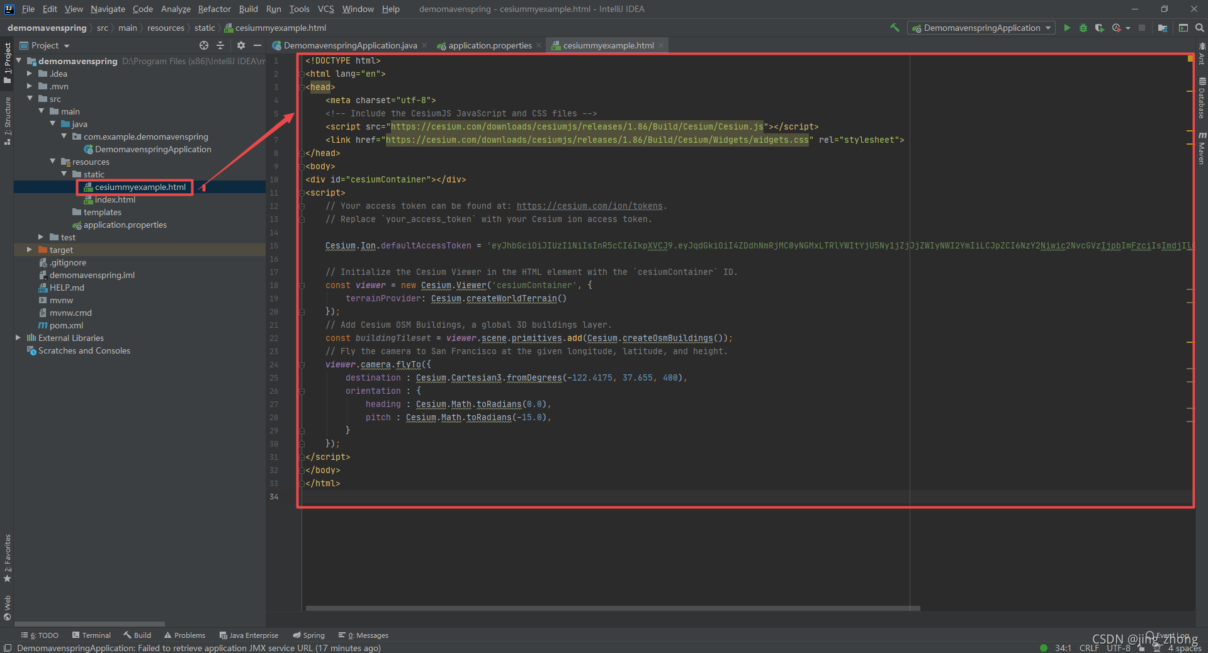Expand the .mvn folder
Viewport: 1208px width, 653px height.
[x=30, y=86]
